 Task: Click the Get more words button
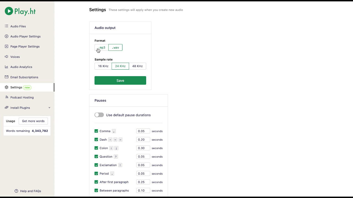(33, 121)
